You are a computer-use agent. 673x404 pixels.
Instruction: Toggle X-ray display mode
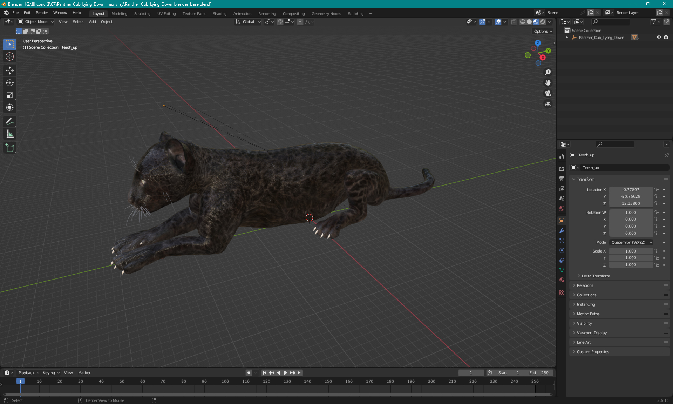click(514, 22)
